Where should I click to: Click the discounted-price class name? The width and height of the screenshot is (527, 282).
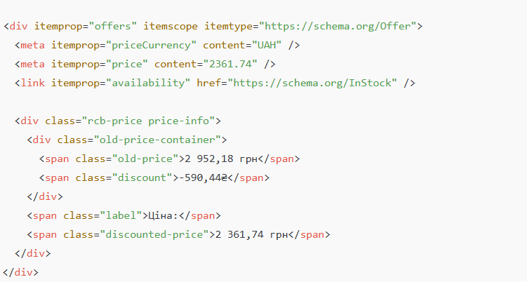pos(154,234)
